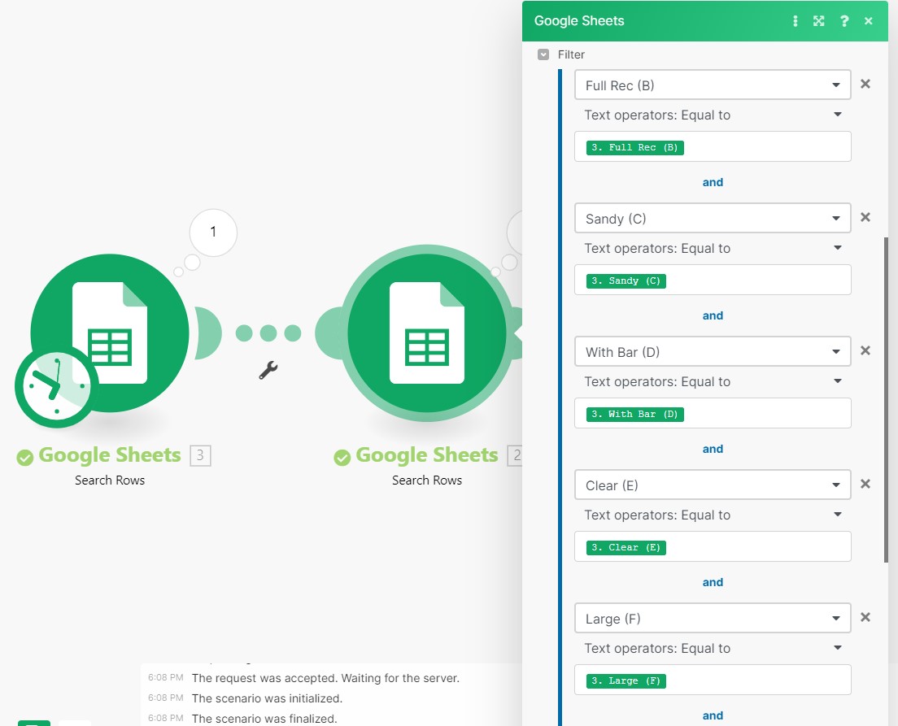Select the 3. Sandy (C) mapped tag
Viewport: 898px width, 726px height.
[x=626, y=281]
